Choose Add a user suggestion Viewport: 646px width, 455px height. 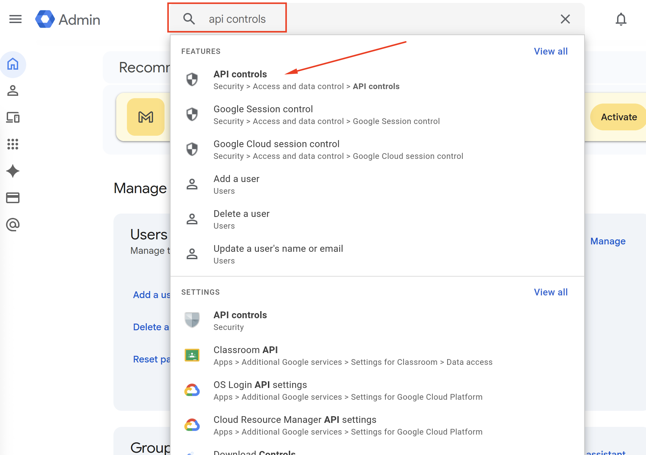coord(377,184)
